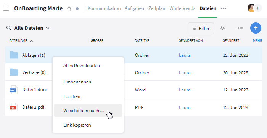
Task: Open Datei 1.docx
Action: click(35, 90)
